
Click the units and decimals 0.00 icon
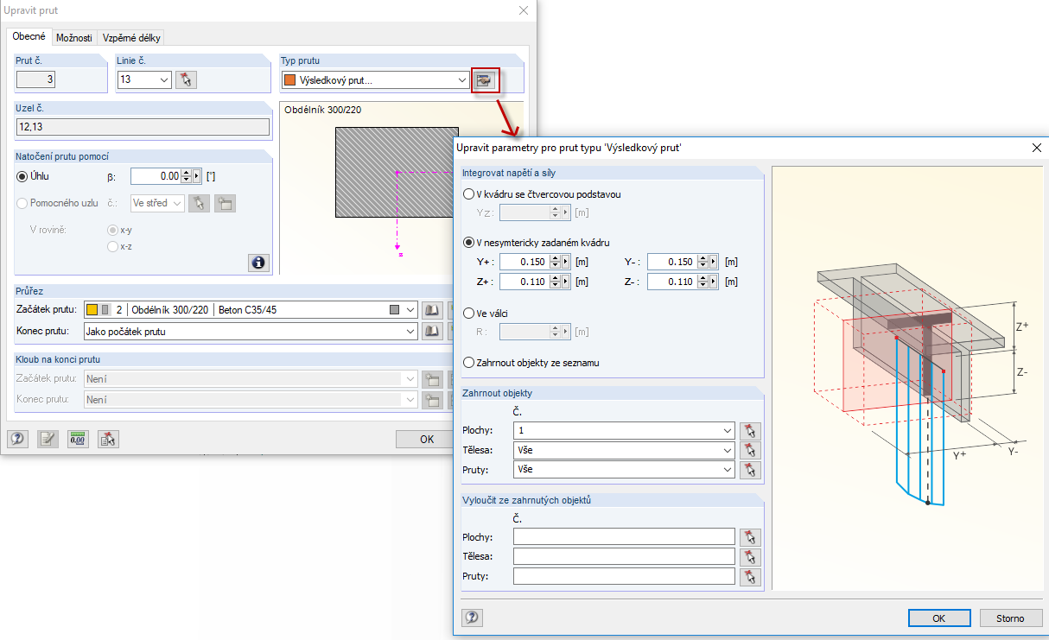click(78, 439)
